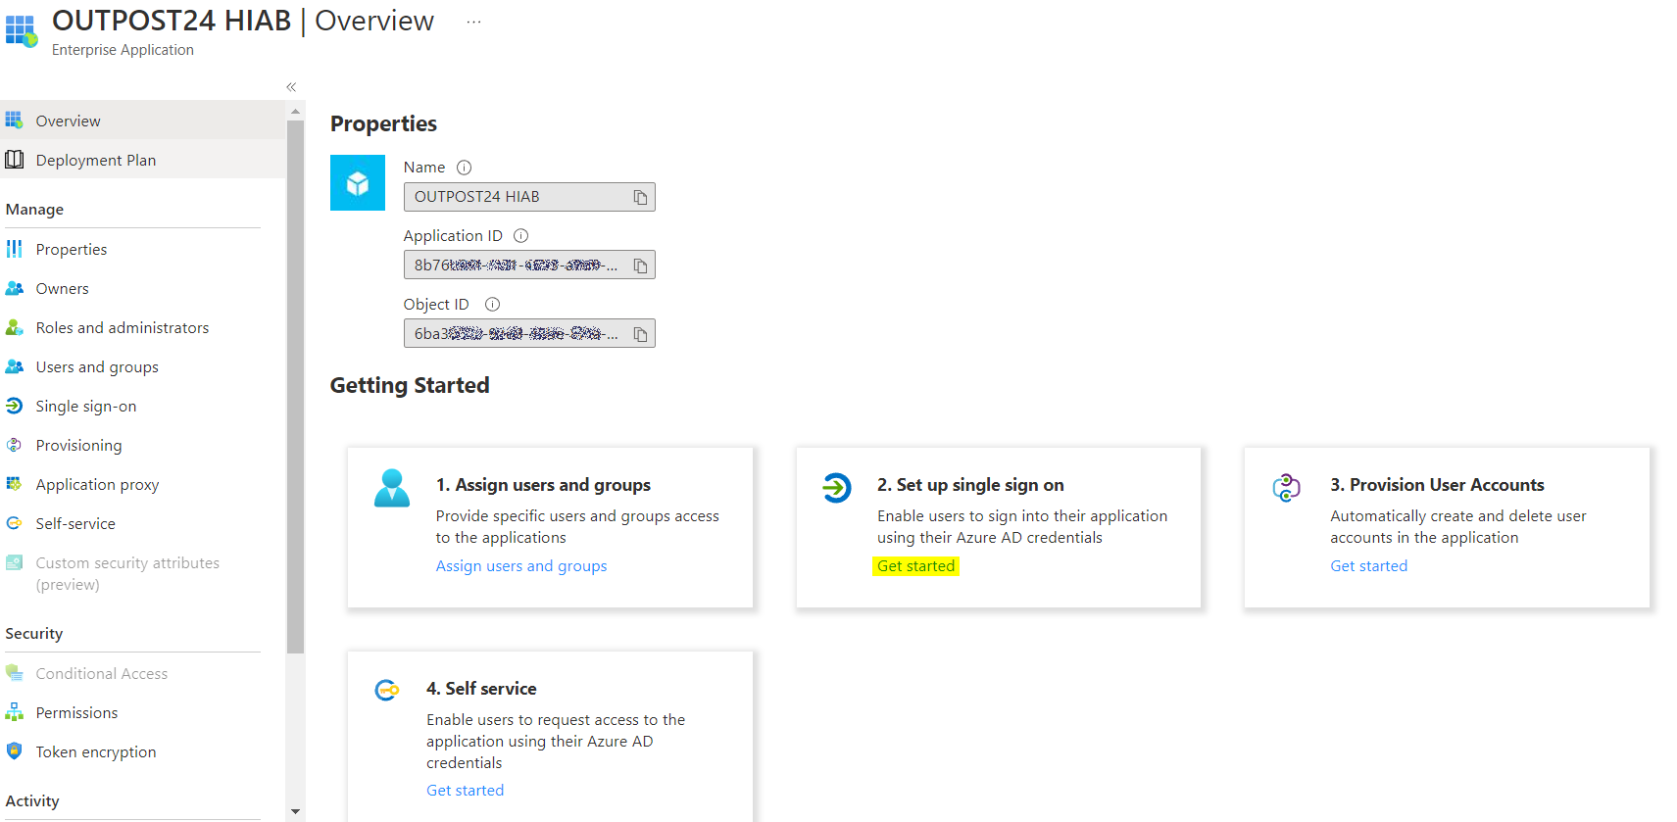Open the more options ellipsis in header
This screenshot has width=1677, height=822.
click(x=473, y=22)
